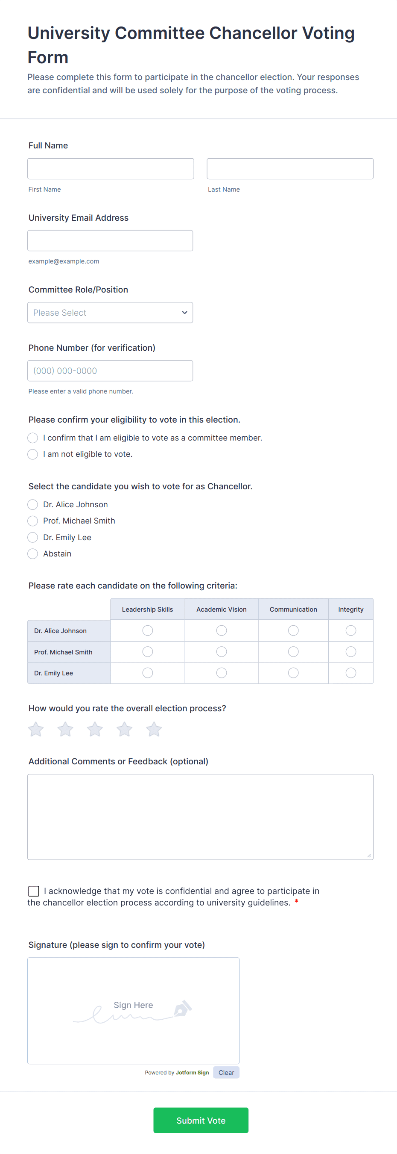
Task: Click the phone number verification field
Action: click(110, 370)
